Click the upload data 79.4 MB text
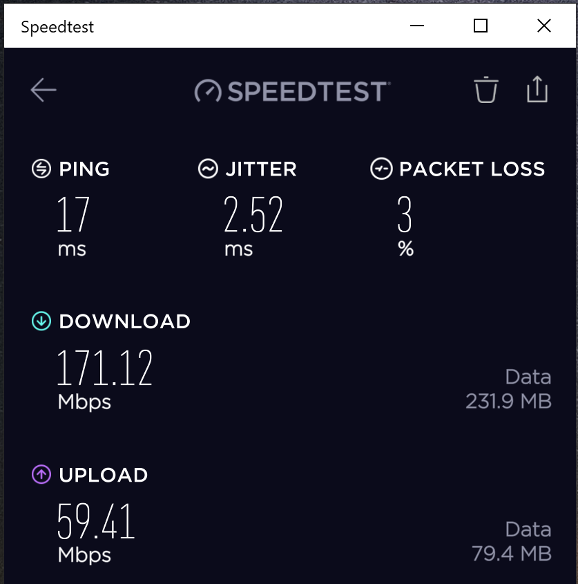This screenshot has height=584, width=578. pos(512,554)
